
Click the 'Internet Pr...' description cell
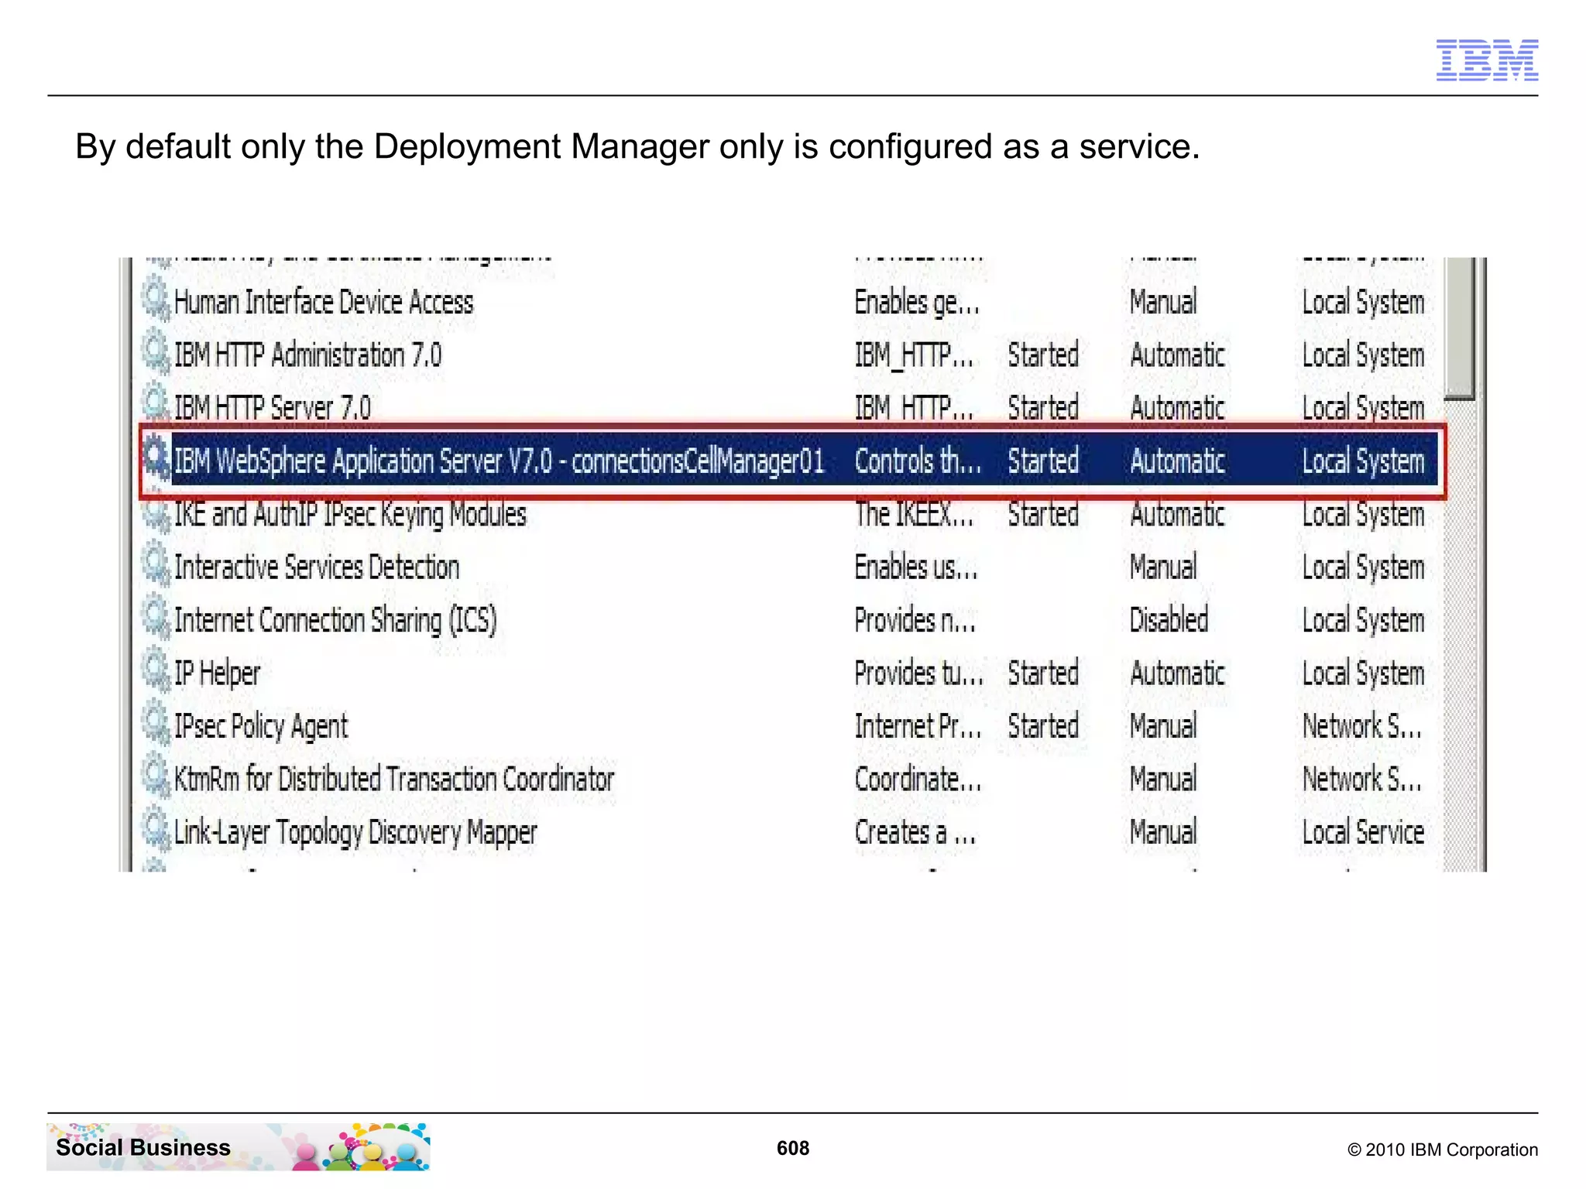(x=918, y=726)
